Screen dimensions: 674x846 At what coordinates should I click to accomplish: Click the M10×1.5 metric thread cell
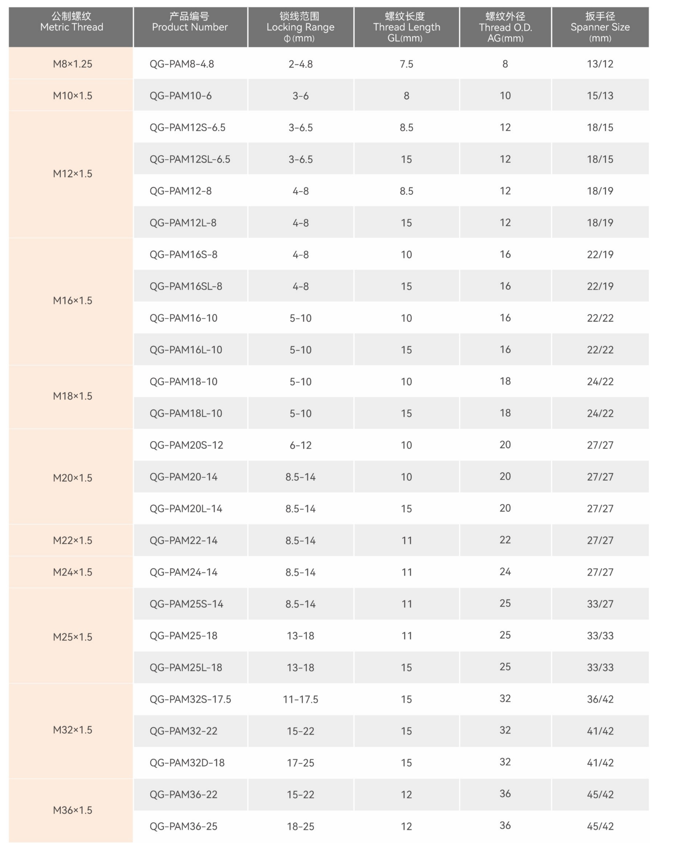[73, 96]
